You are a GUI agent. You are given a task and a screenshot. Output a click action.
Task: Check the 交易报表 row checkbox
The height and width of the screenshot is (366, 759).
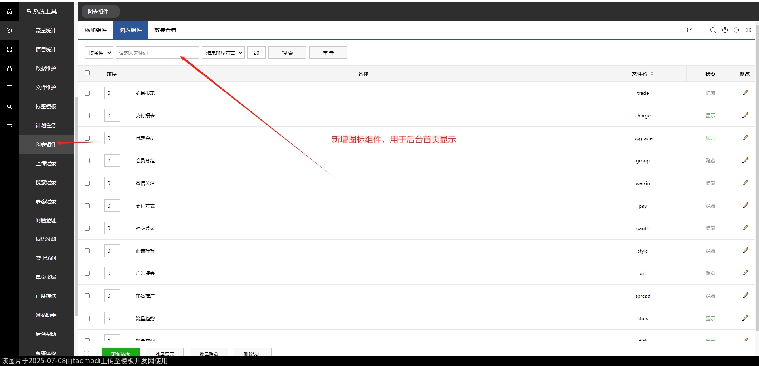pos(87,93)
